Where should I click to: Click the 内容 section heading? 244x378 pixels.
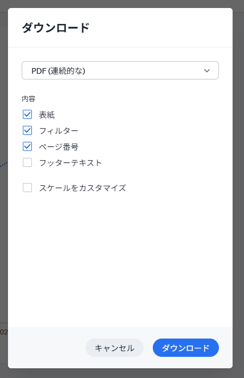coord(29,99)
